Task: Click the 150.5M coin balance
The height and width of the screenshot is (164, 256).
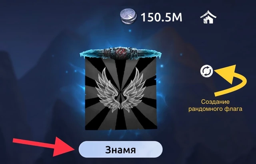Action: pos(161,17)
